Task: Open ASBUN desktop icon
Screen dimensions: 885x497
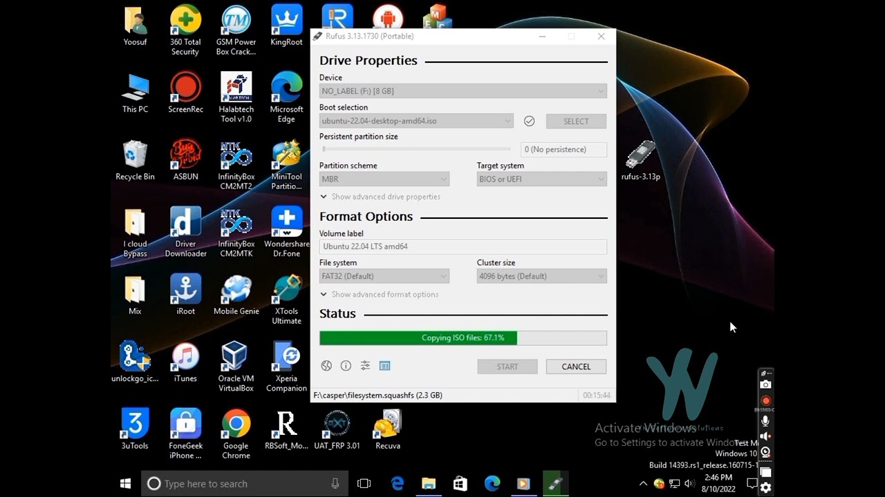Action: tap(185, 161)
